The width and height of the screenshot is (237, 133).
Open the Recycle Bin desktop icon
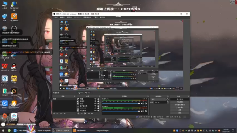pyautogui.click(x=4, y=29)
